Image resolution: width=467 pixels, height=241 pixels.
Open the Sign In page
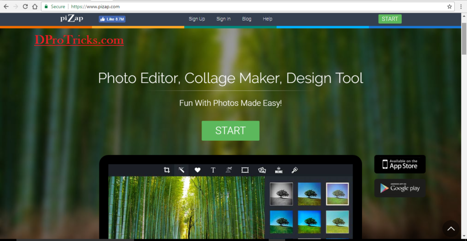pos(223,19)
